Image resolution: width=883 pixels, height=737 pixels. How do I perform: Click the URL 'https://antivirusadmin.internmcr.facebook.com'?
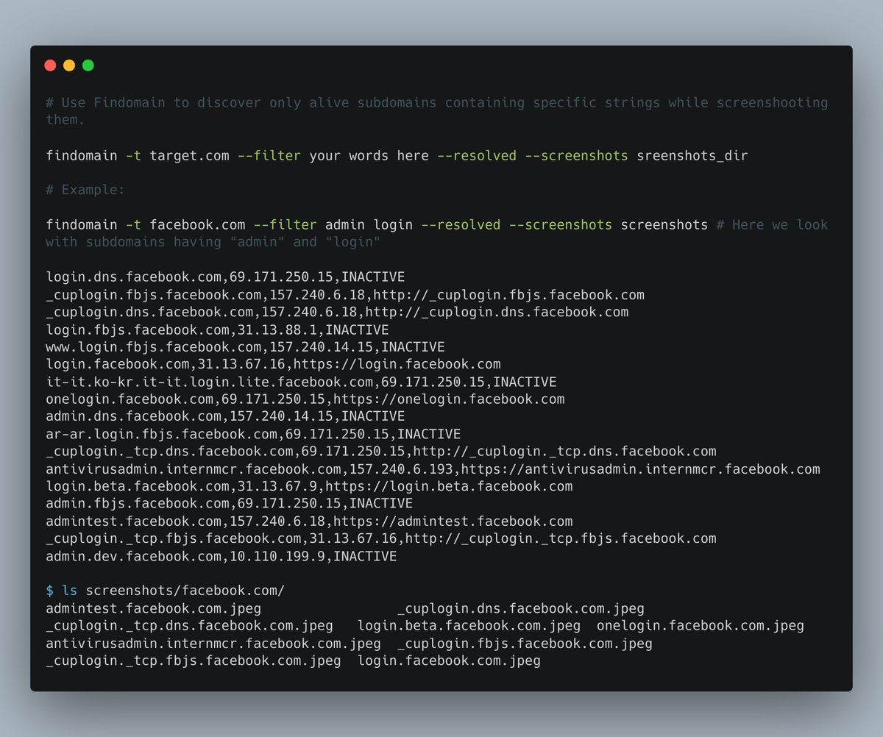point(641,469)
